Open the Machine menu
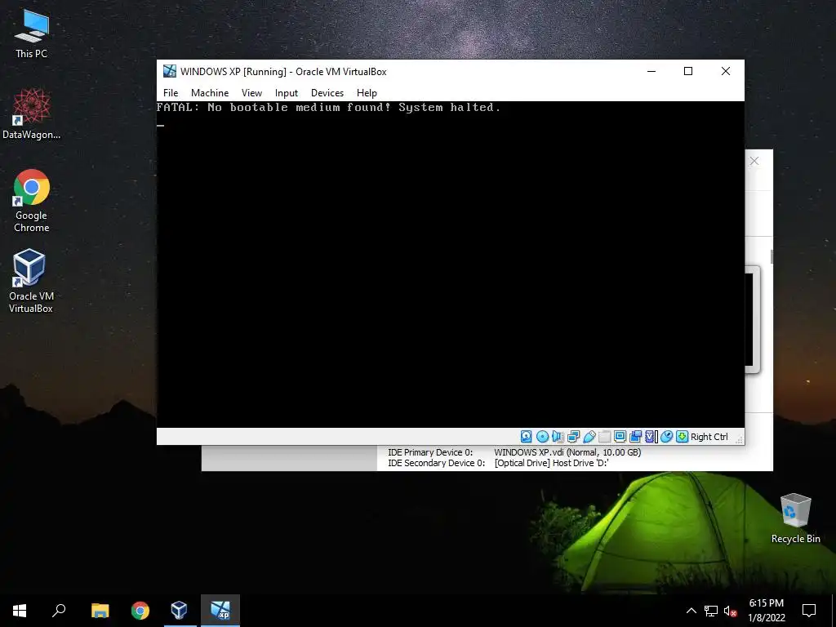This screenshot has width=836, height=627. click(x=210, y=93)
